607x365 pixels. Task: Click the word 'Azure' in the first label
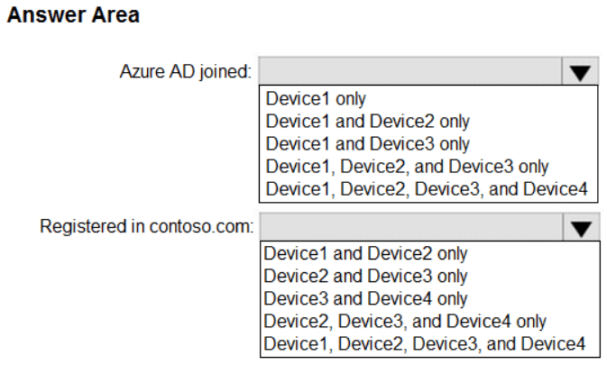click(140, 72)
